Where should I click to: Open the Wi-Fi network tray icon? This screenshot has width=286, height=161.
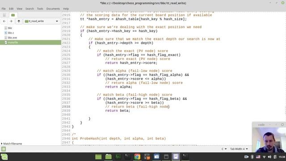(x=264, y=157)
